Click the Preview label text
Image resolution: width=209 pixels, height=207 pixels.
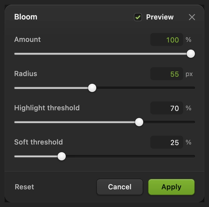[160, 17]
